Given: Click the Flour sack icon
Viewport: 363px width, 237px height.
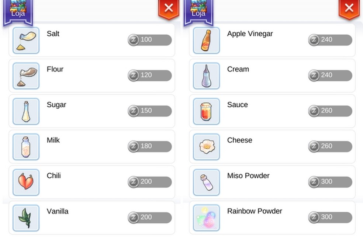Looking at the screenshot, I should (25, 76).
